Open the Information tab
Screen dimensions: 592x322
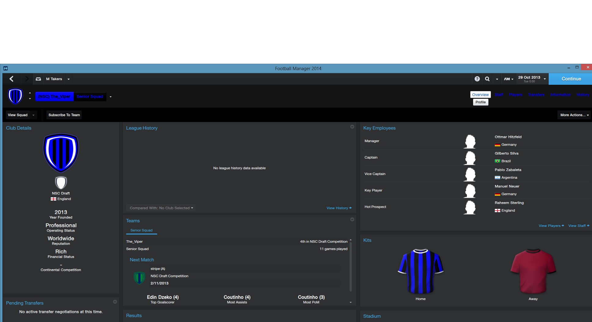point(561,95)
